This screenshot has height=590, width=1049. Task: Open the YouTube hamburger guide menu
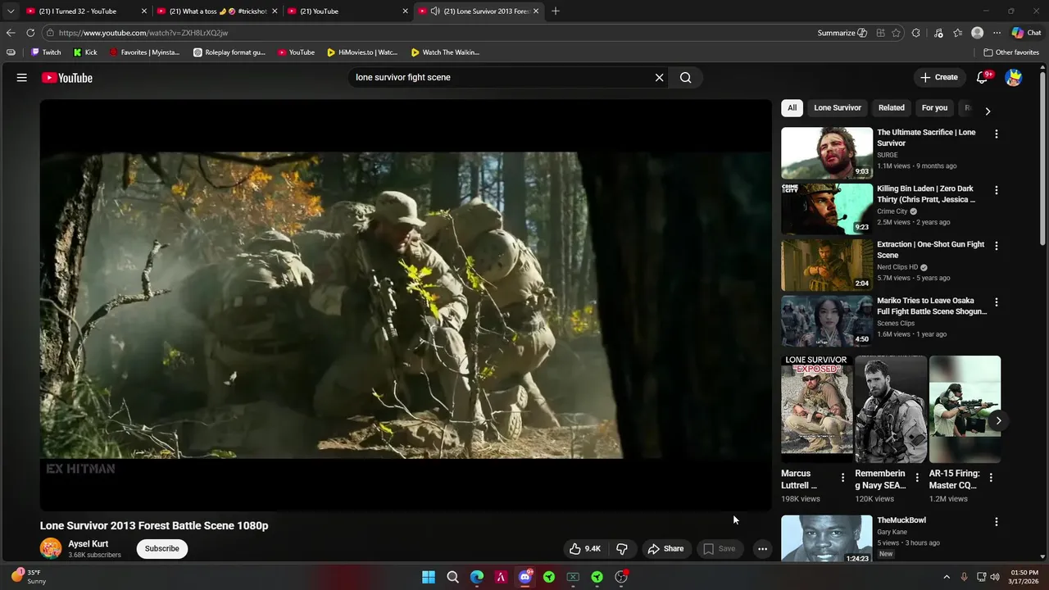[22, 78]
